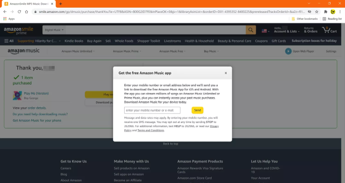Screen dimensions: 345x183
Task: Expand the Amazon Music Prime menu
Action: [127, 51]
